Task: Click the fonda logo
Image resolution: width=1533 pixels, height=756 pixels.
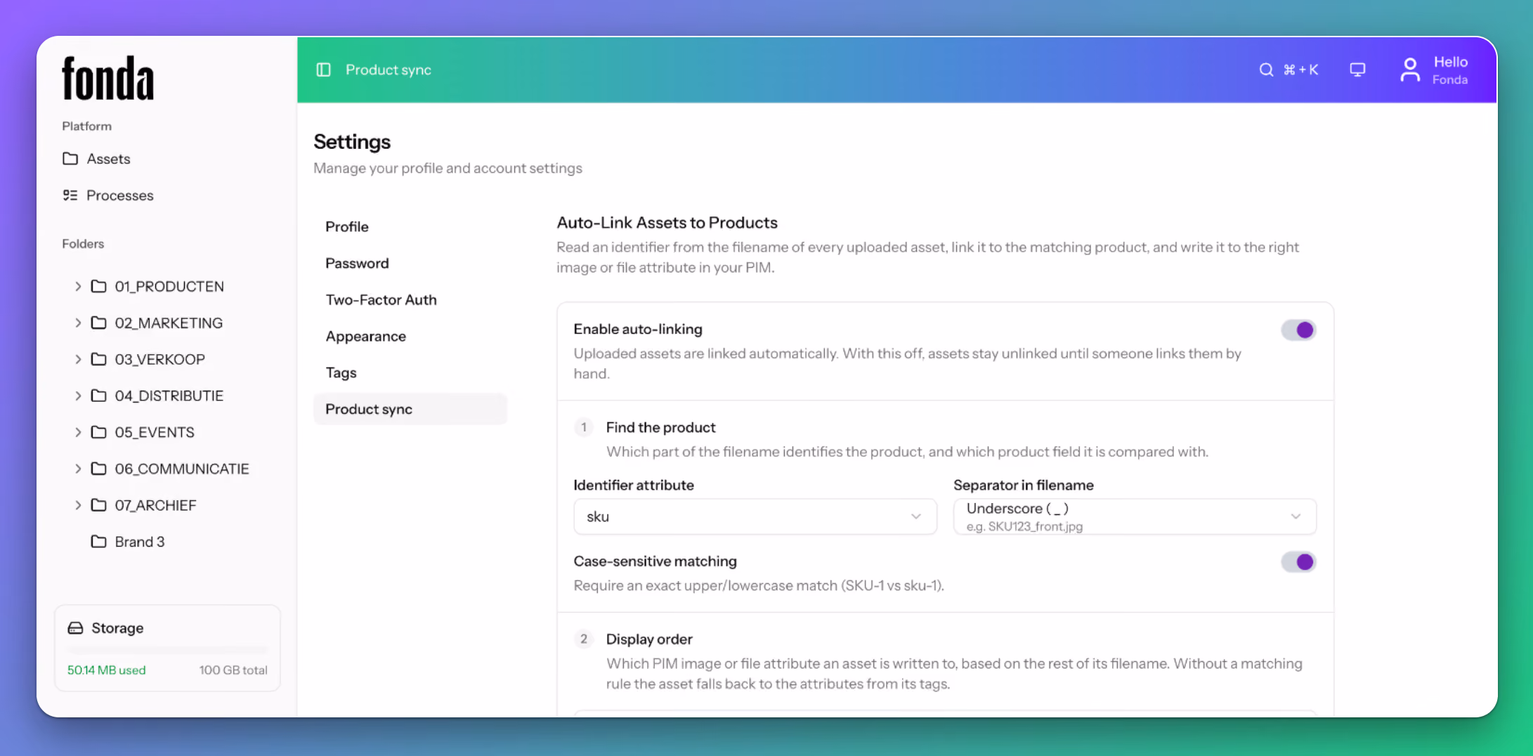Action: click(x=107, y=78)
